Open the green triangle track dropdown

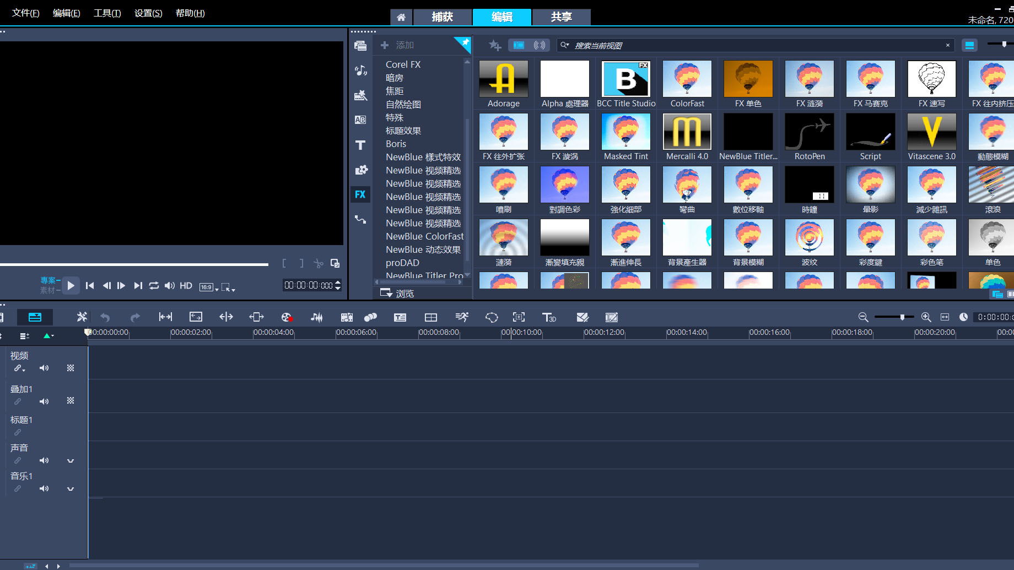[48, 336]
